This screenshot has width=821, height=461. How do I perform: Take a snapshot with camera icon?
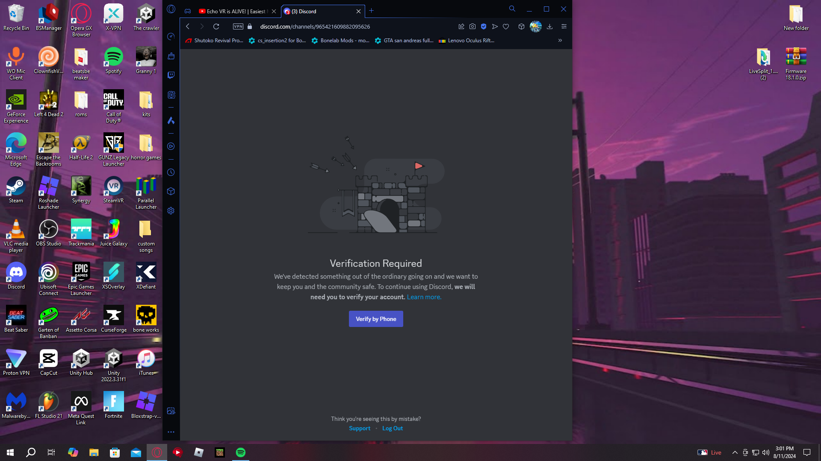click(473, 26)
